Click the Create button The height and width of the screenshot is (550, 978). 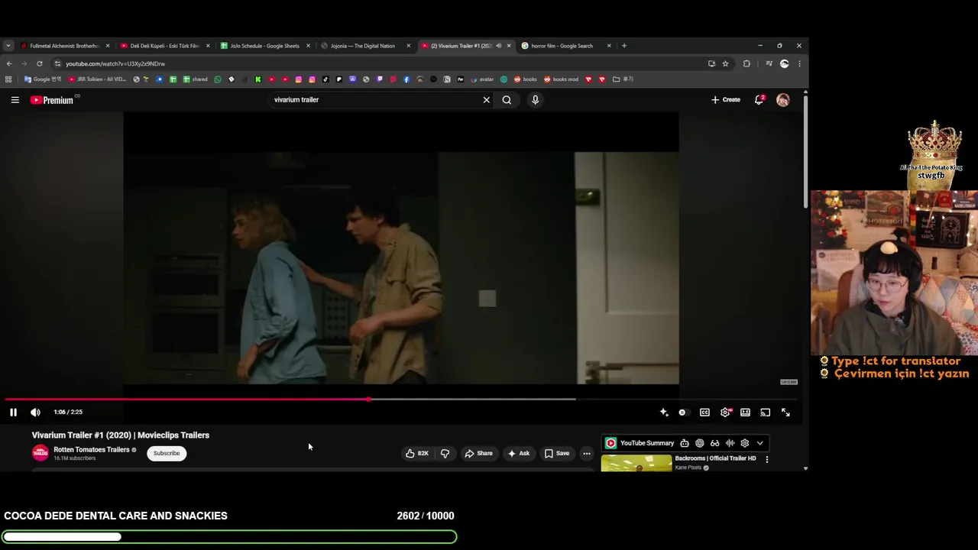[725, 99]
